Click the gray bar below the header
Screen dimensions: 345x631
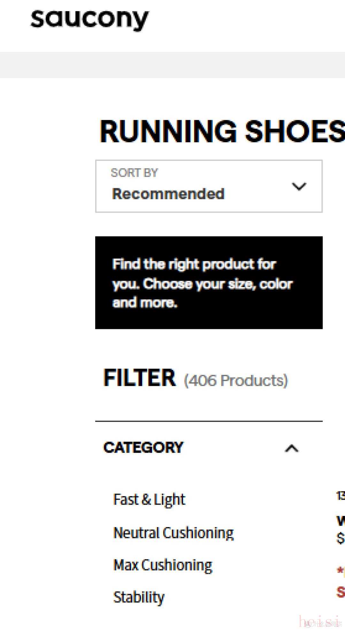pos(172,65)
